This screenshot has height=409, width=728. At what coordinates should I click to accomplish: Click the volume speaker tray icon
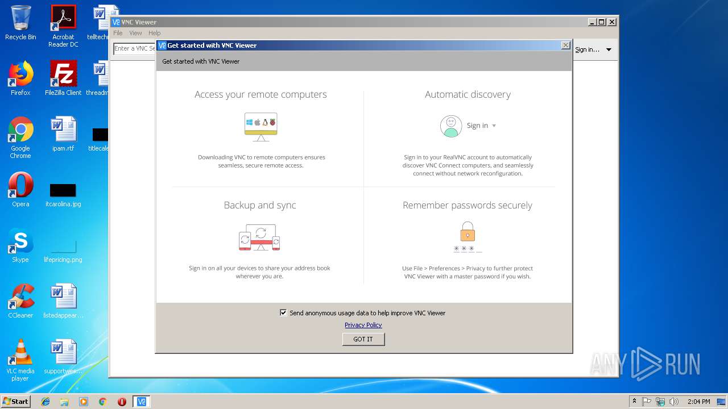point(674,402)
